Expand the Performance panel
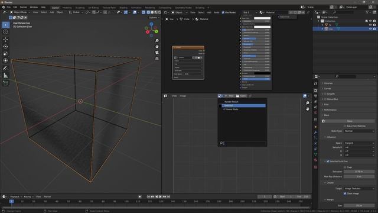Screen dimensions: 378x213 [x=330, y=110]
